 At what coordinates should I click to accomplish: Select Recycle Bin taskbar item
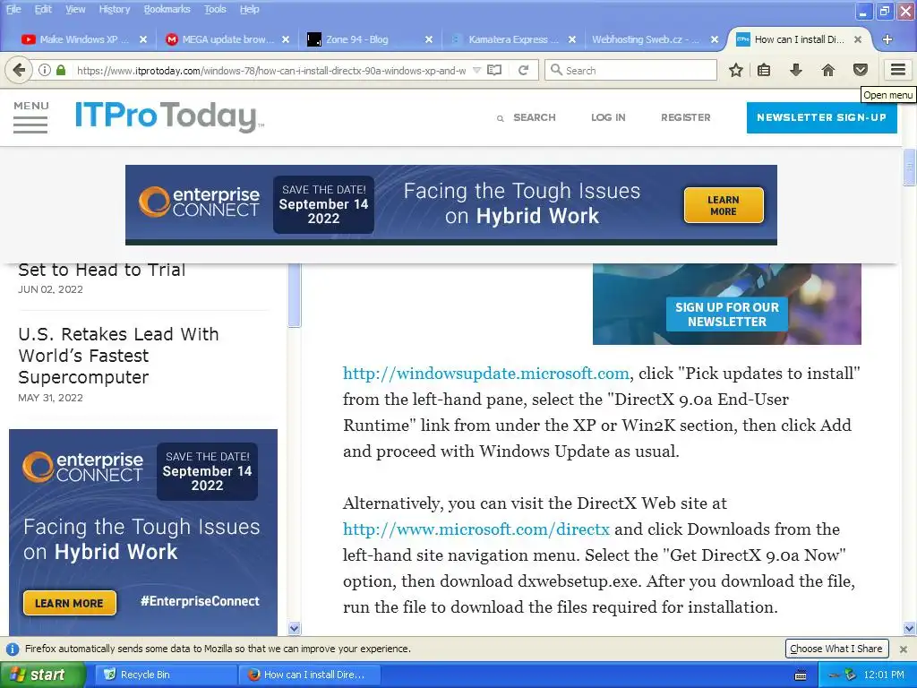(x=166, y=675)
